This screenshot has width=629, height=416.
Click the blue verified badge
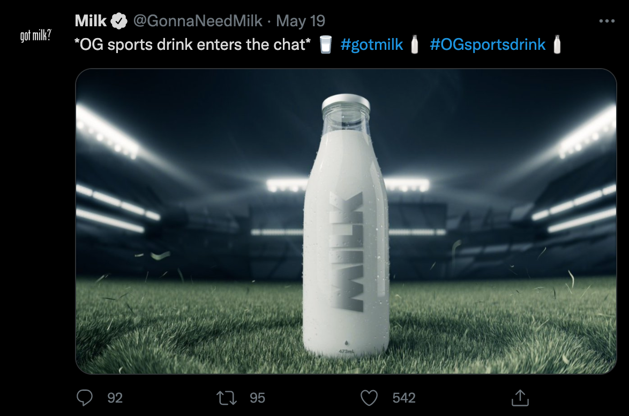click(119, 21)
